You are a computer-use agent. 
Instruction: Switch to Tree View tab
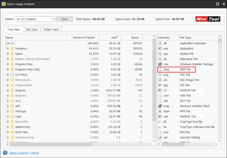pyautogui.click(x=14, y=29)
